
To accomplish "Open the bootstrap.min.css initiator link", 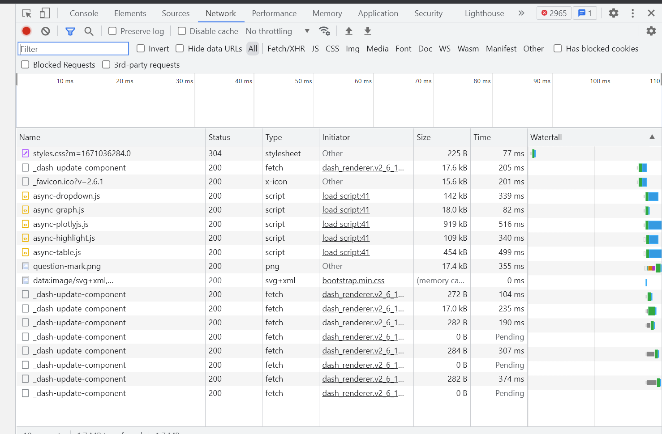I will (353, 281).
